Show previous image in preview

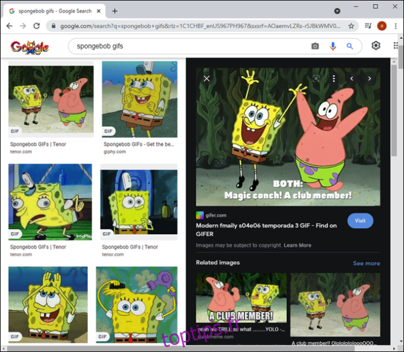(x=352, y=78)
